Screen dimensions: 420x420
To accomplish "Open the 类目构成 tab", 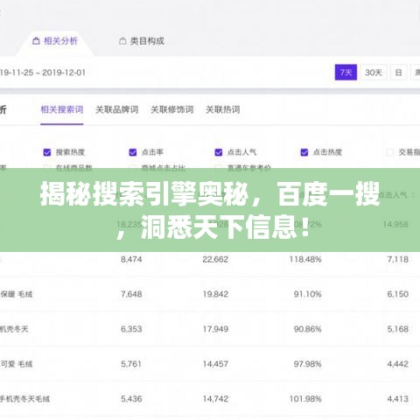I will click(142, 41).
